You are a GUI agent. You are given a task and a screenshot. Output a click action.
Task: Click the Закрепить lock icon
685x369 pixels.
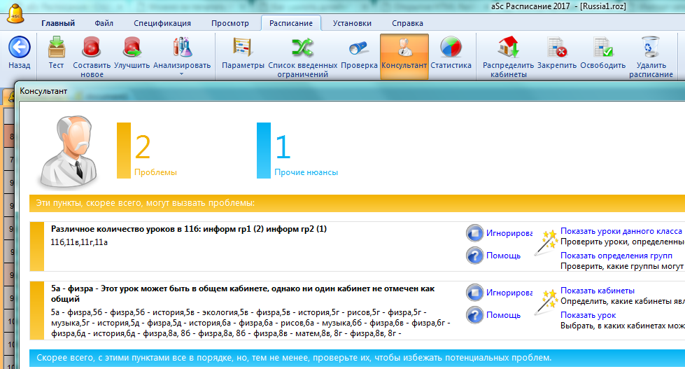click(557, 48)
